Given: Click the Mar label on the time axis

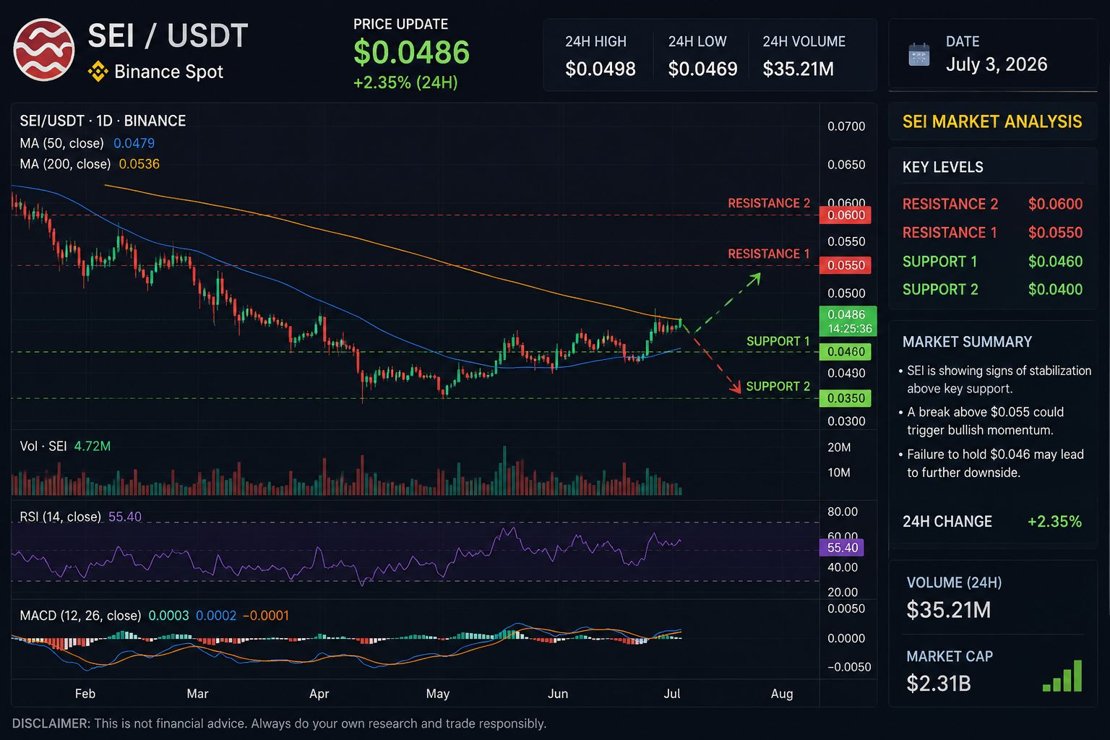Looking at the screenshot, I should tap(197, 694).
